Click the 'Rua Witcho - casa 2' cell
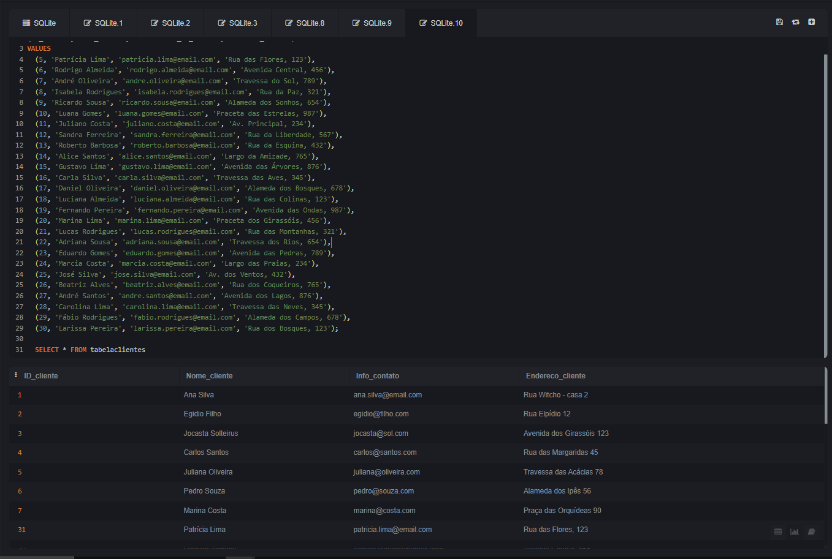Viewport: 832px width, 559px height. [x=555, y=395]
